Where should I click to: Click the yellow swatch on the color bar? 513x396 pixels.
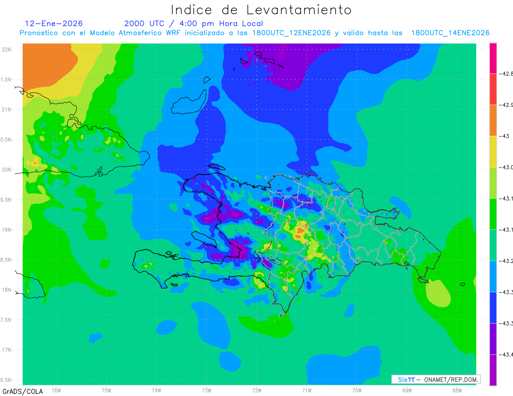493,152
